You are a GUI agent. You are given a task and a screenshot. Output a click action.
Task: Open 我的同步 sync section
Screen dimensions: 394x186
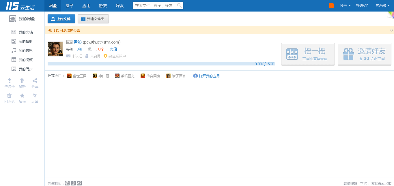click(22, 69)
